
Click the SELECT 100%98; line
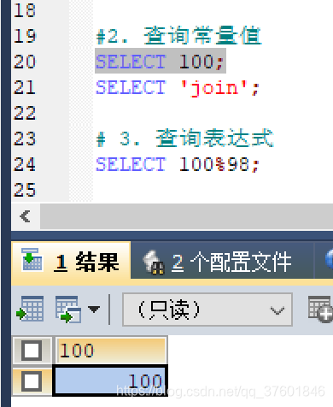[x=178, y=164]
